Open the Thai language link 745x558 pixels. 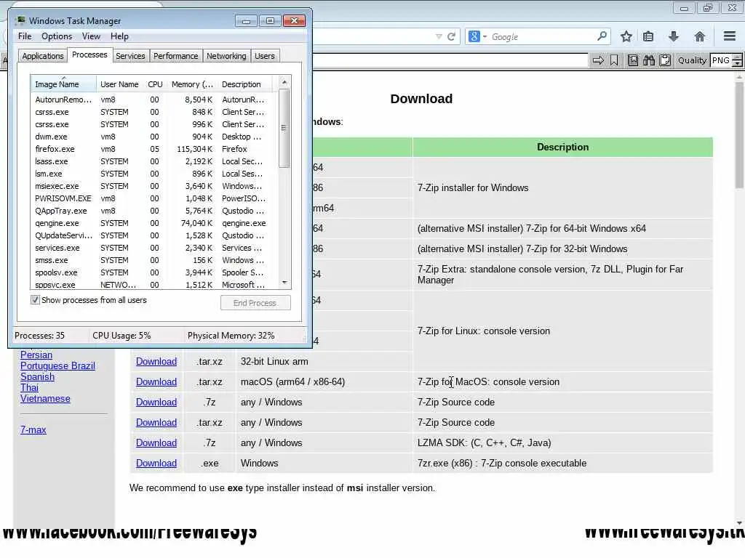(x=29, y=388)
